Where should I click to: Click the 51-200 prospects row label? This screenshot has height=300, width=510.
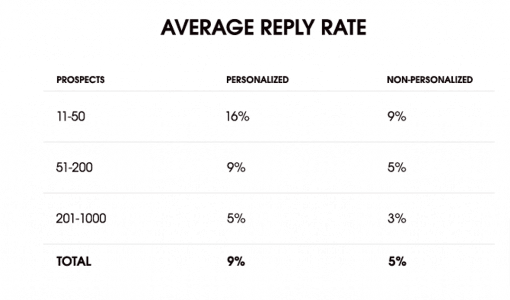pyautogui.click(x=75, y=167)
